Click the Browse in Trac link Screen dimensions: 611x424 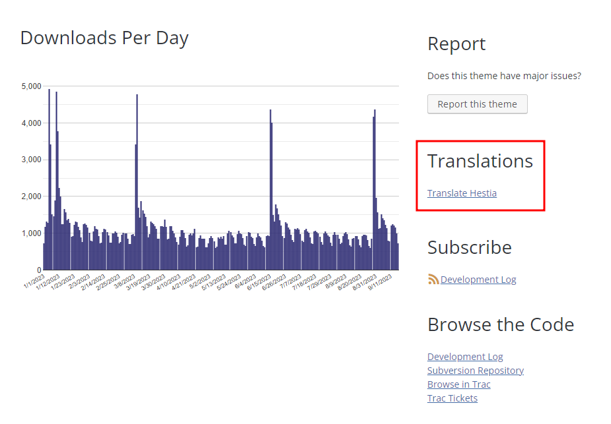click(458, 384)
